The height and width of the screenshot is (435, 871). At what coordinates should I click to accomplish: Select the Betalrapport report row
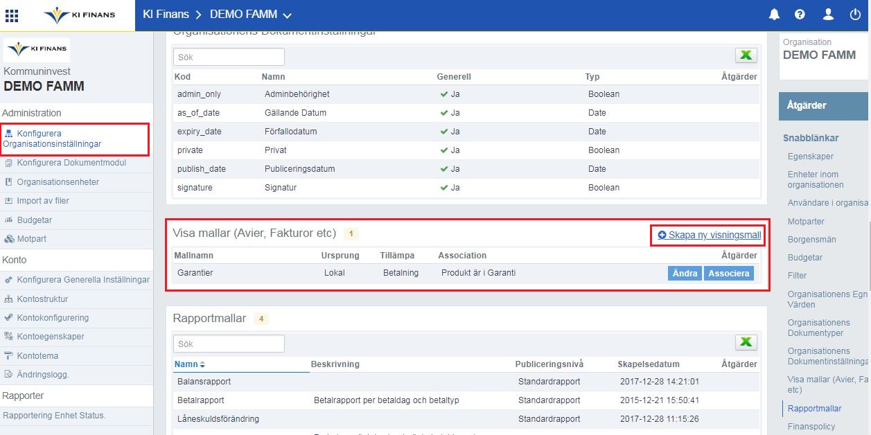pos(466,400)
